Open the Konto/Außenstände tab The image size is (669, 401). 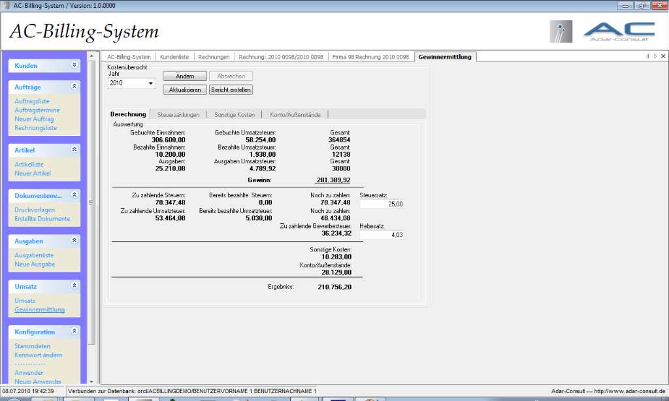pyautogui.click(x=295, y=115)
